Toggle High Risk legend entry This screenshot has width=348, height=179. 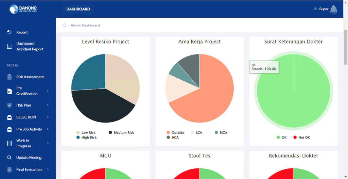tap(87, 137)
